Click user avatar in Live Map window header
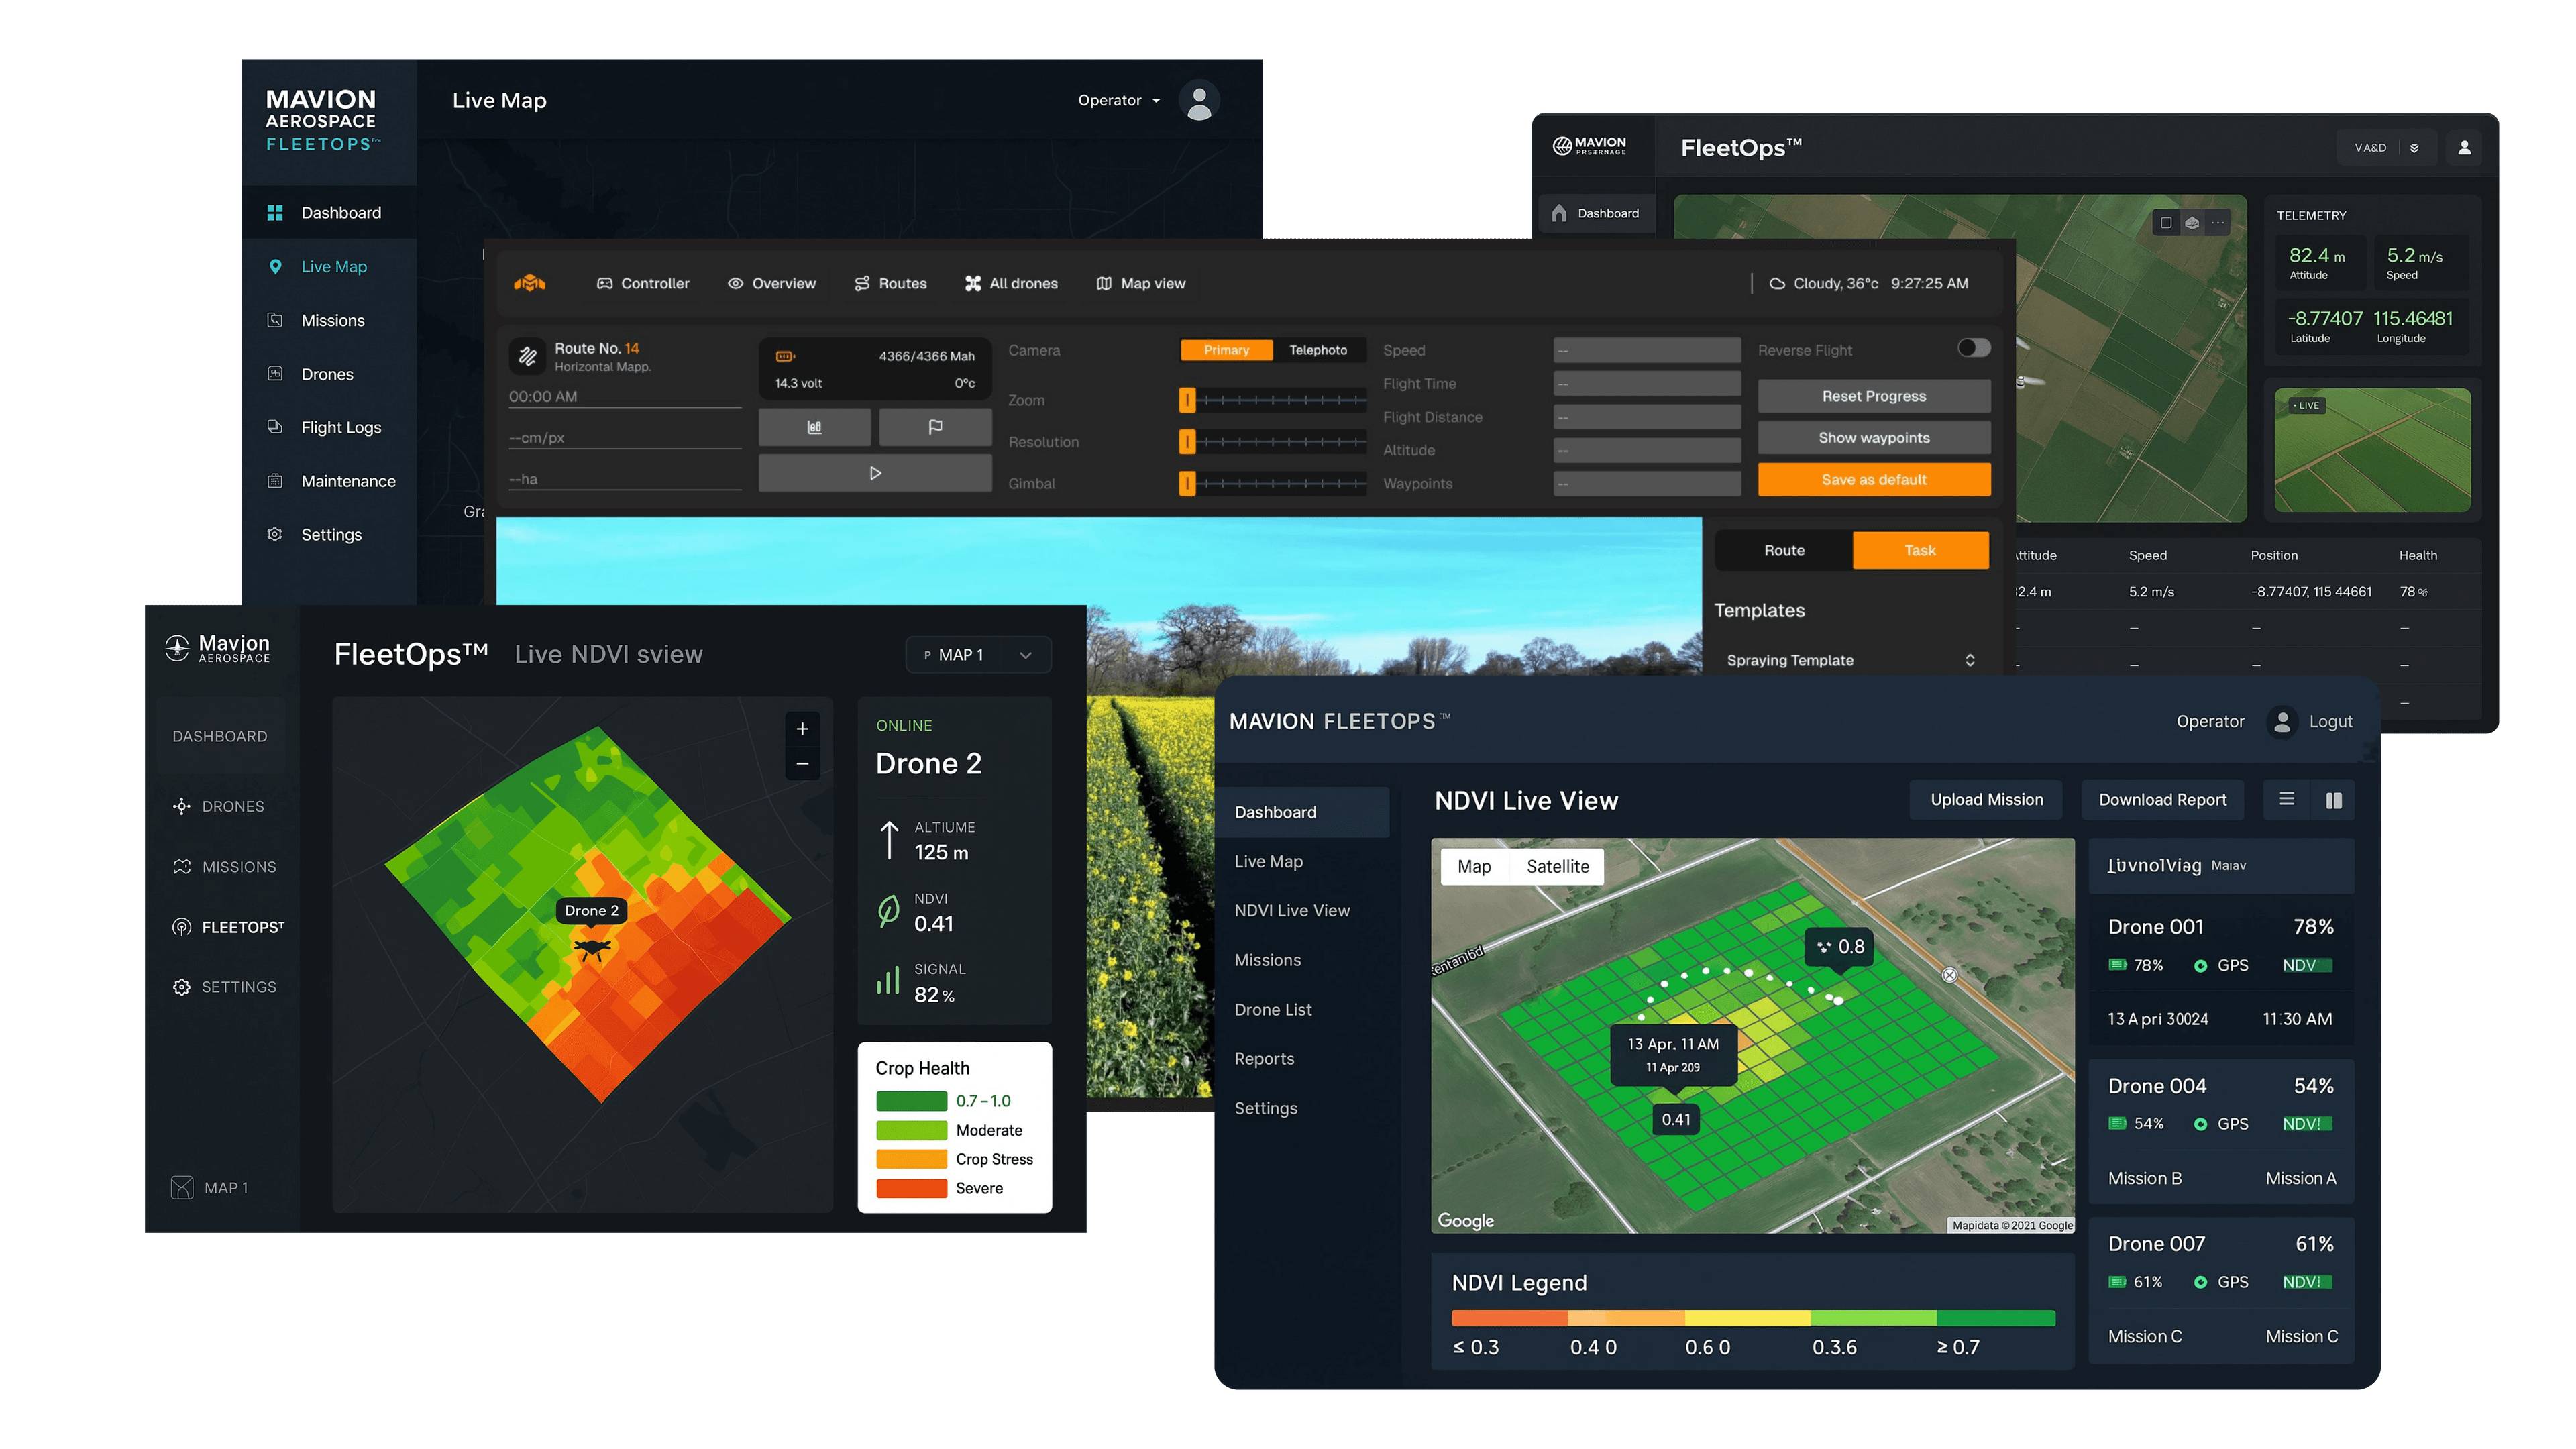 (x=1199, y=100)
